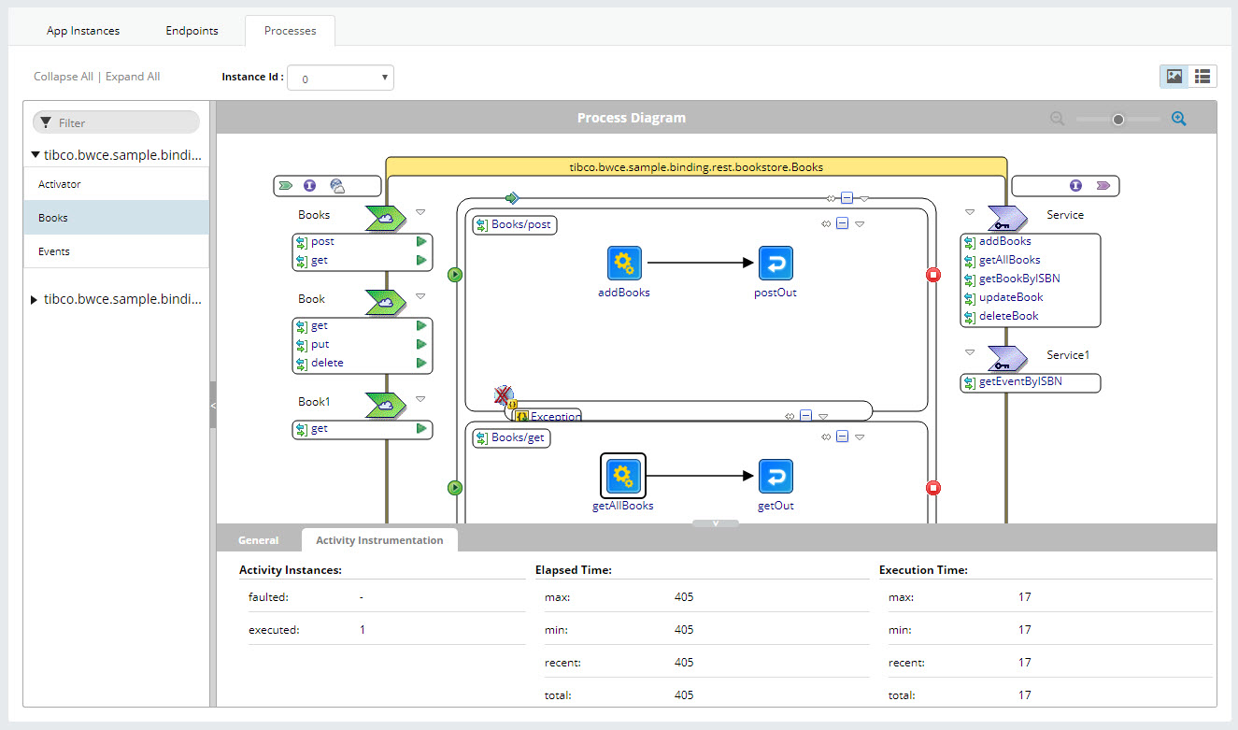Click the green diamond arrow on outer scope
This screenshot has width=1238, height=730.
coord(511,198)
